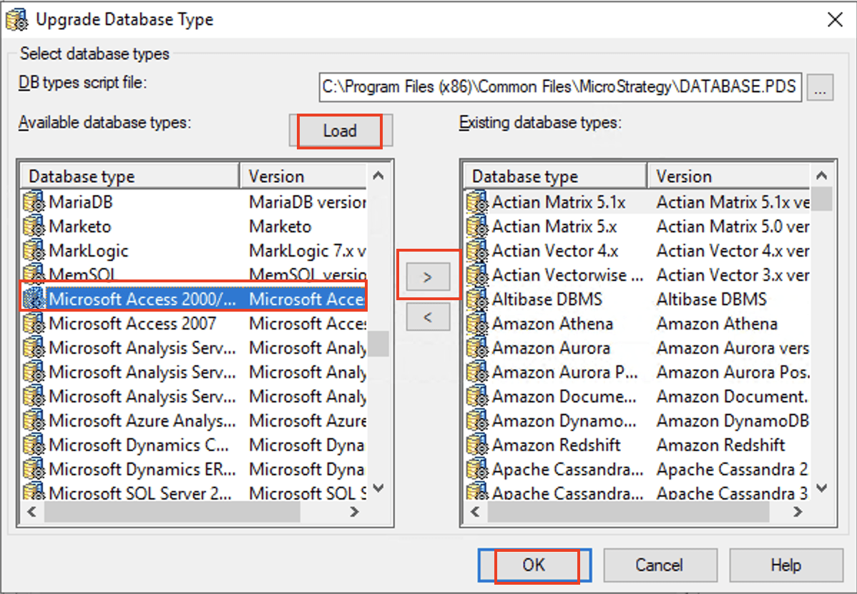Click the MarkLogic database icon
This screenshot has width=857, height=594.
34,251
